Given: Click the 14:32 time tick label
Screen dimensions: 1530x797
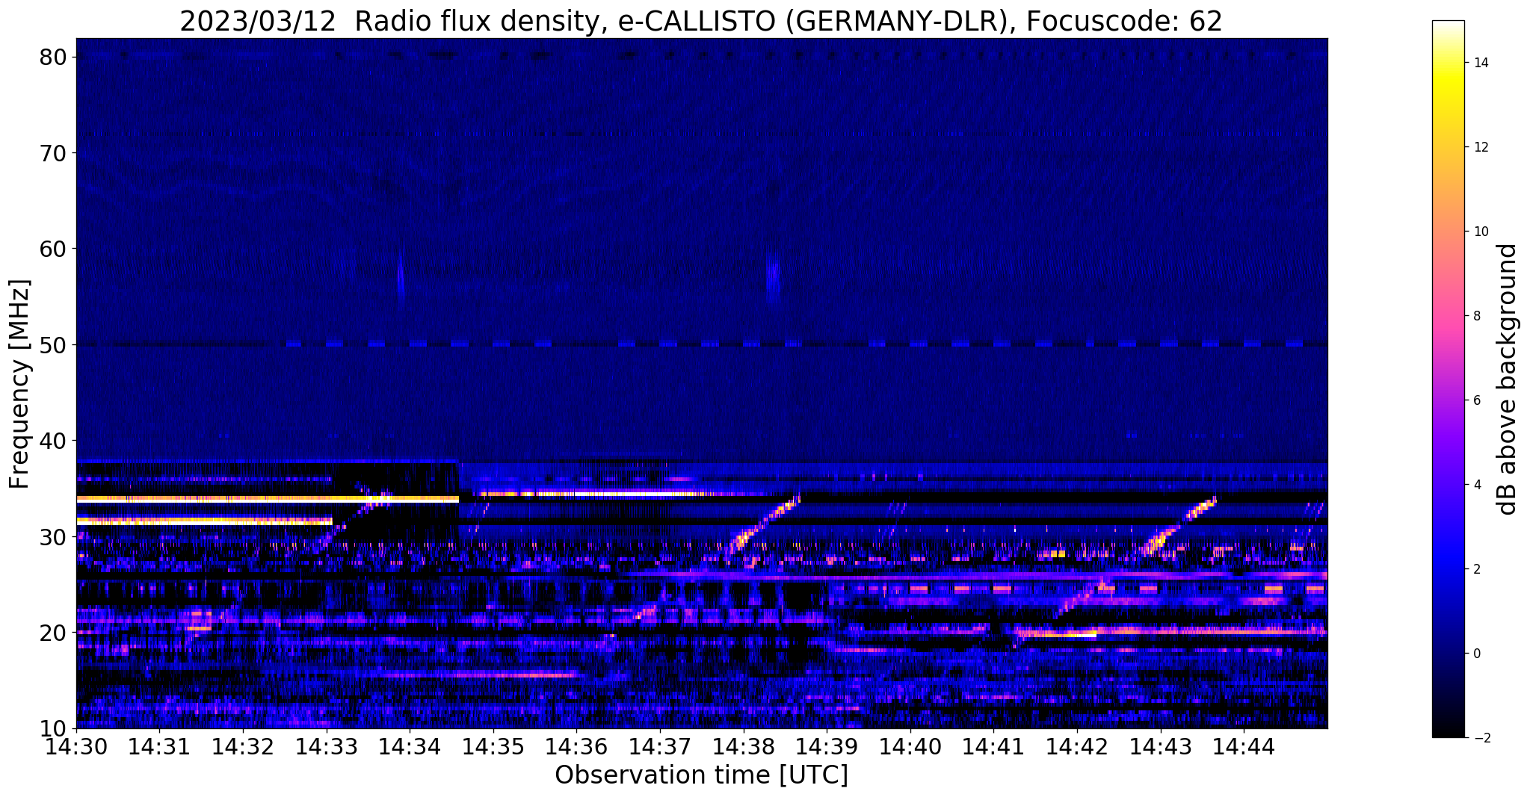Looking at the screenshot, I should click(243, 745).
